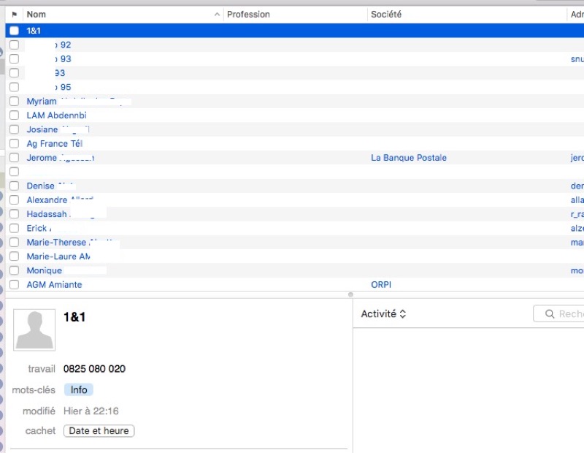Click the 1&1 contact avatar placeholder

point(35,329)
